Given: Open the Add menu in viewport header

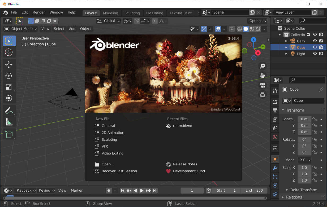Looking at the screenshot, I should 72,29.
